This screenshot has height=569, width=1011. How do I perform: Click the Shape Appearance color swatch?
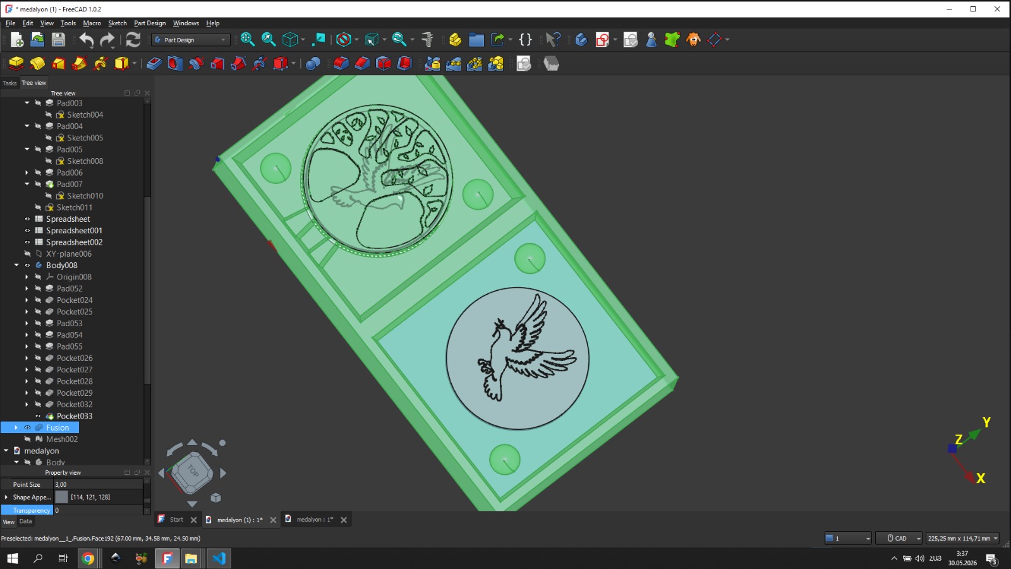[61, 497]
